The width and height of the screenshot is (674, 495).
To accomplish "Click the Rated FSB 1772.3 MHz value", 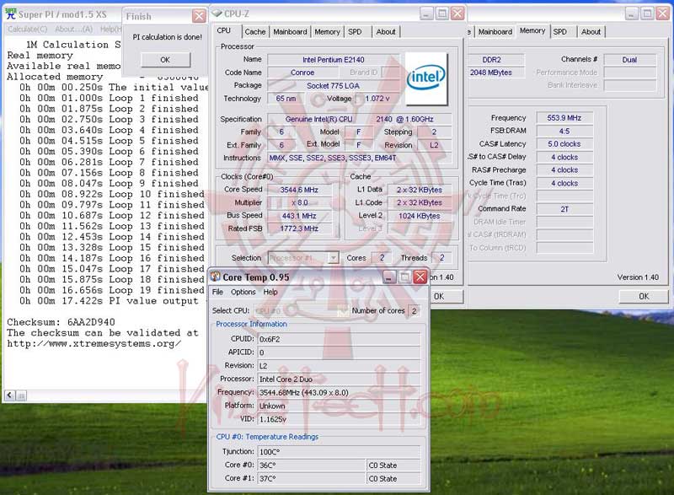I will (299, 229).
